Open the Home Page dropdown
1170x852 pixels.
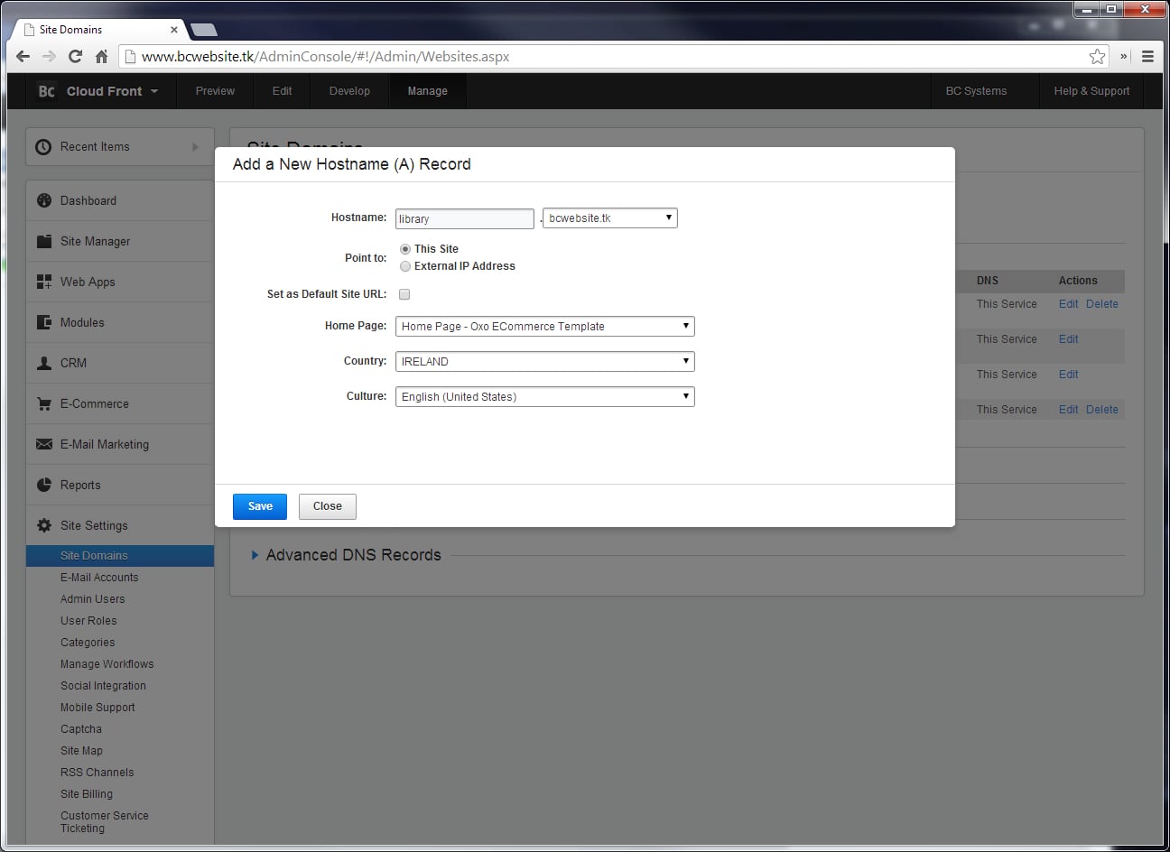point(545,327)
